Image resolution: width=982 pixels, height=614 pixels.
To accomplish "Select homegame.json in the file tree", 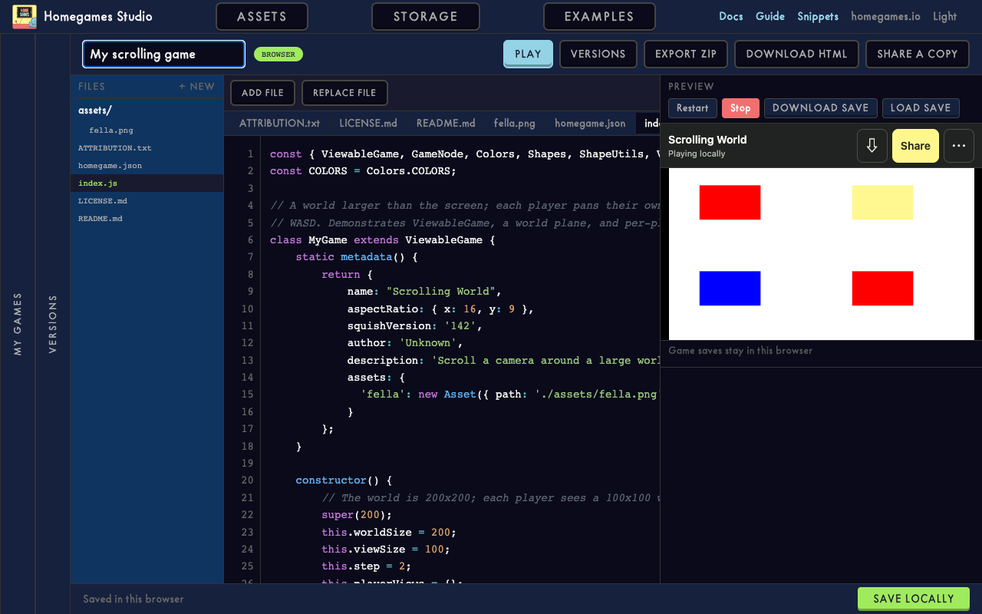I will click(x=147, y=166).
